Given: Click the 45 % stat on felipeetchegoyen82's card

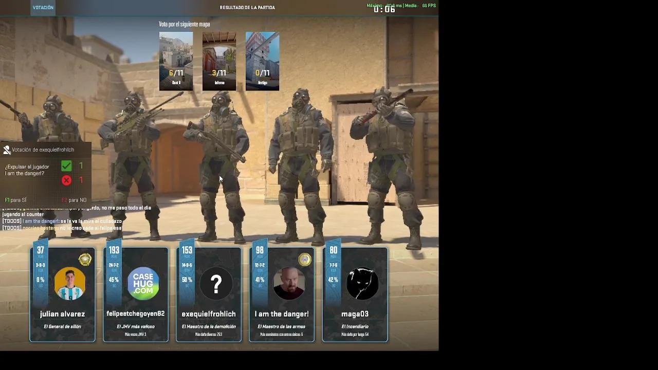Looking at the screenshot, I should click(x=114, y=280).
